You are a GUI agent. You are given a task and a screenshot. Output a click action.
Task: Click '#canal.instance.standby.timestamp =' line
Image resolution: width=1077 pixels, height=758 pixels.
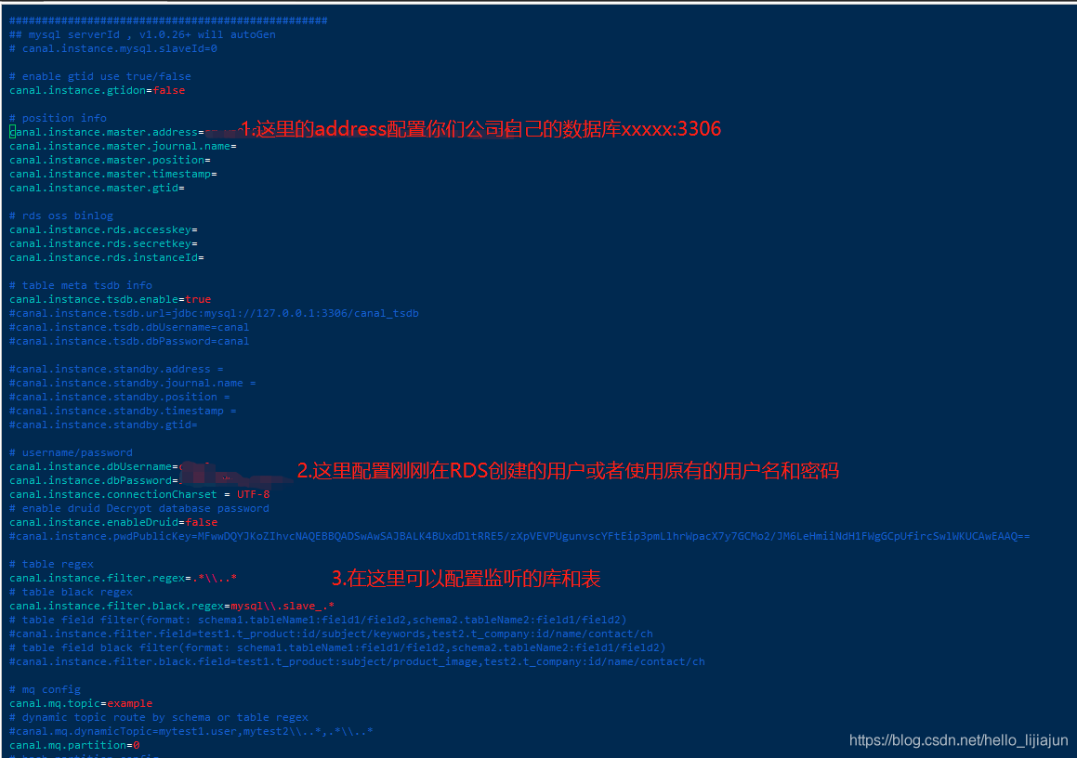pos(123,411)
